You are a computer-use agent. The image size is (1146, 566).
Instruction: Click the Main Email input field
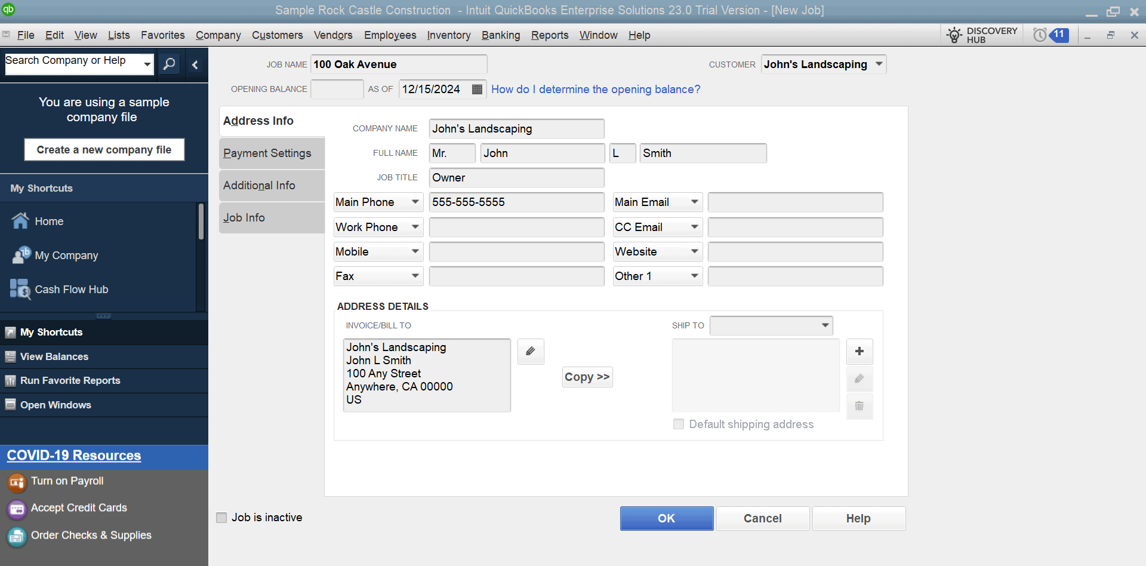796,202
